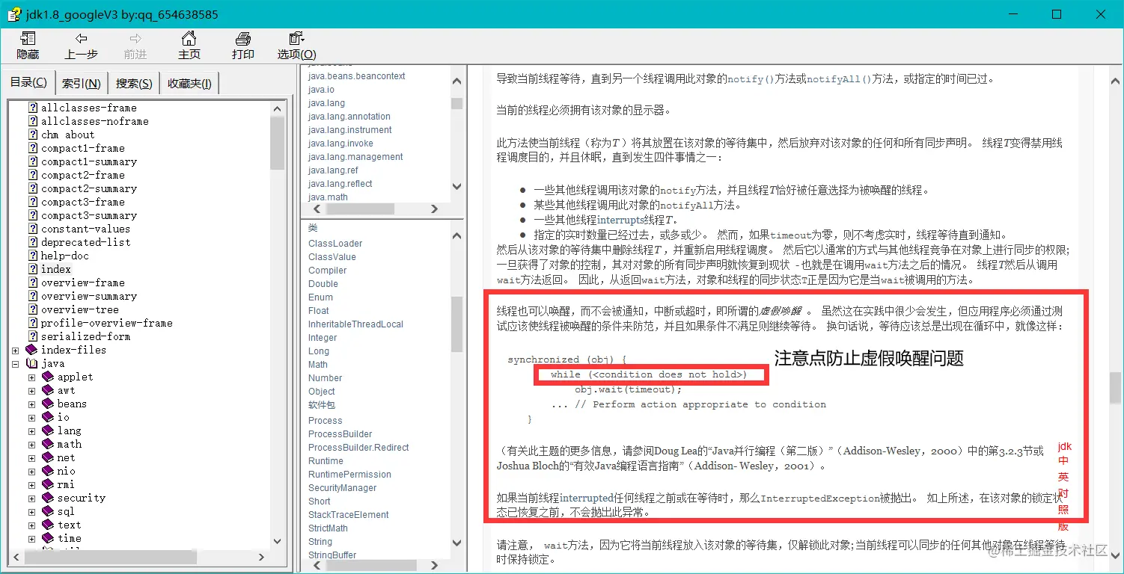Follow the InterruptedException link in text
Viewport: 1124px width, 574px height.
[x=819, y=499]
